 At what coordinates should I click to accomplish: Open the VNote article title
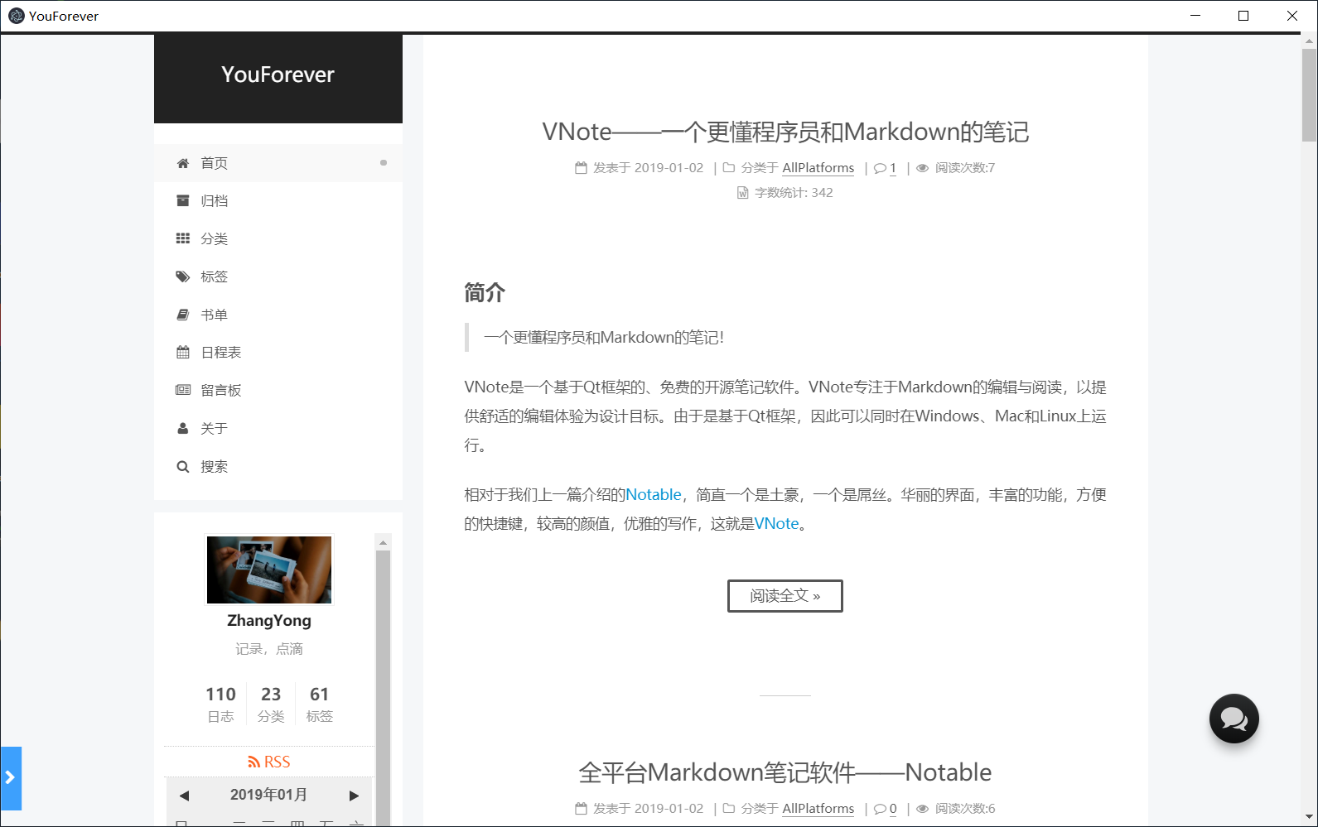pyautogui.click(x=785, y=132)
